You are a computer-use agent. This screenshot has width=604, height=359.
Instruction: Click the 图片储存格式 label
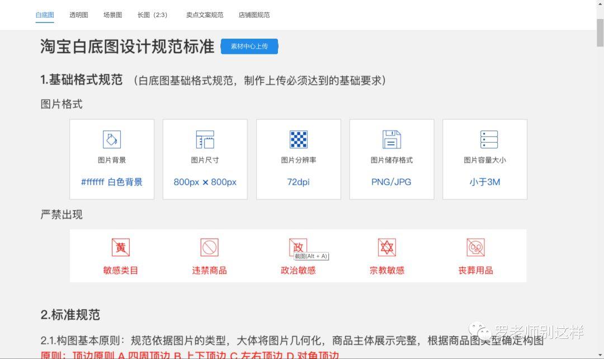391,160
